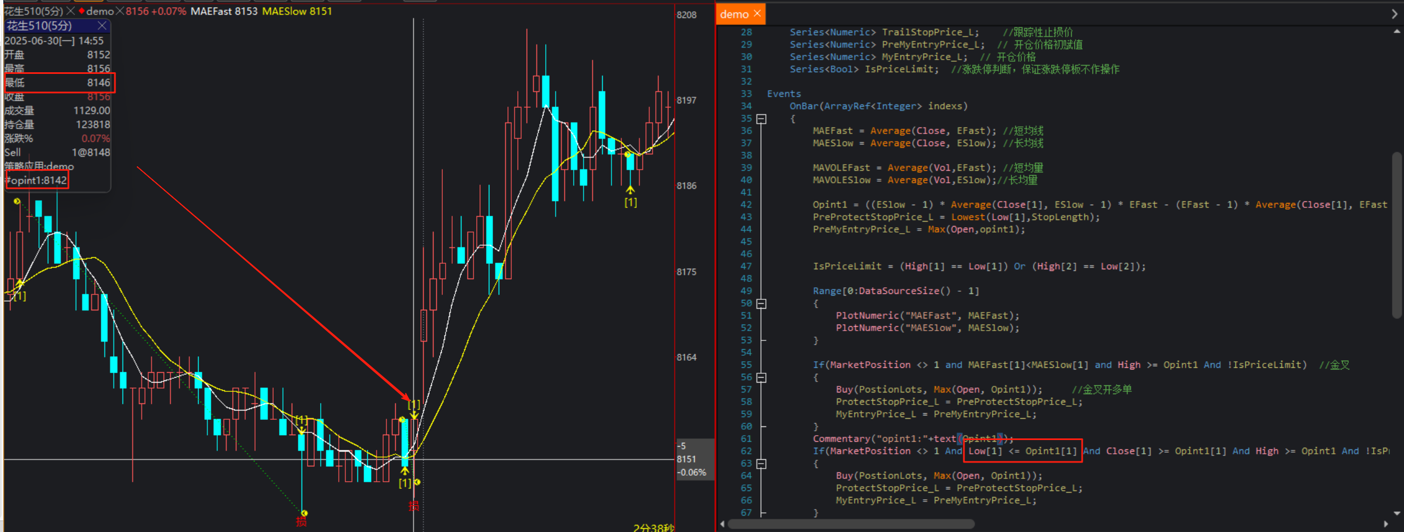Image resolution: width=1404 pixels, height=532 pixels.
Task: Click the 策略应用:demo row
Action: click(x=57, y=166)
